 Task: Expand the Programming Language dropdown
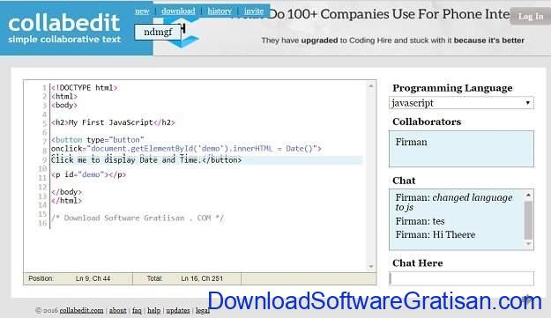coord(461,103)
